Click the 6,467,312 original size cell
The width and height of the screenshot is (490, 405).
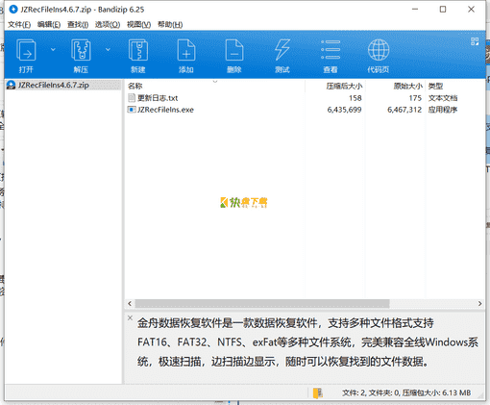pos(404,110)
